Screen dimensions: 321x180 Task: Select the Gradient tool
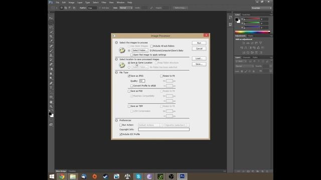point(51,69)
